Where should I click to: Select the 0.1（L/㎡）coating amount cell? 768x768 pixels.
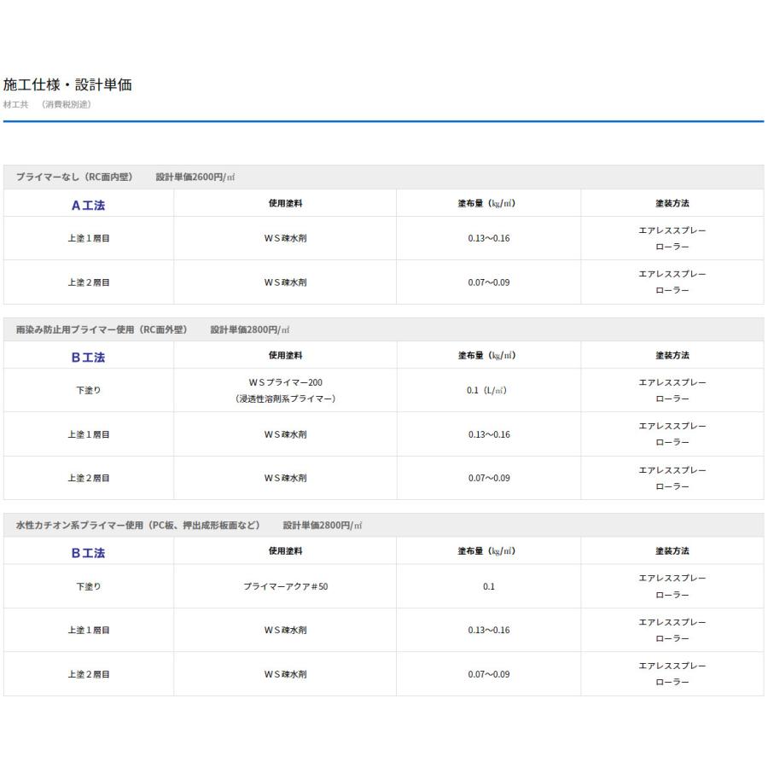[488, 390]
